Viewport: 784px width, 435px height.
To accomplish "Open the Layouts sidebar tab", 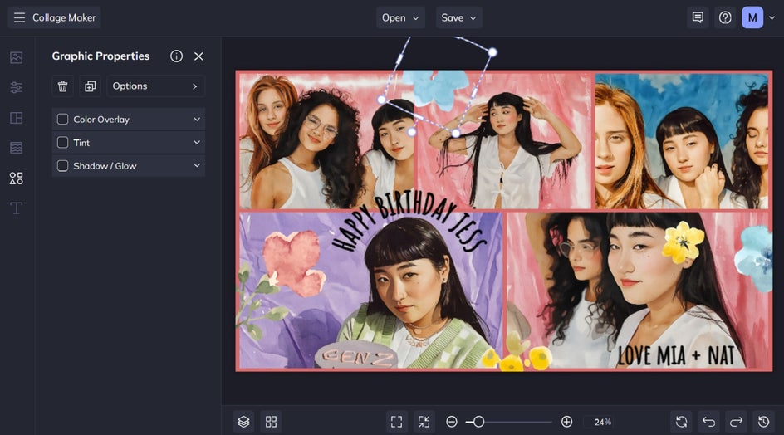I will 16,118.
